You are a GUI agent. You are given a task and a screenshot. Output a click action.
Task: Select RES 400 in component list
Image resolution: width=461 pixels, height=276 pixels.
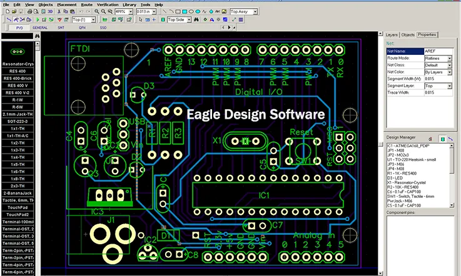click(18, 71)
